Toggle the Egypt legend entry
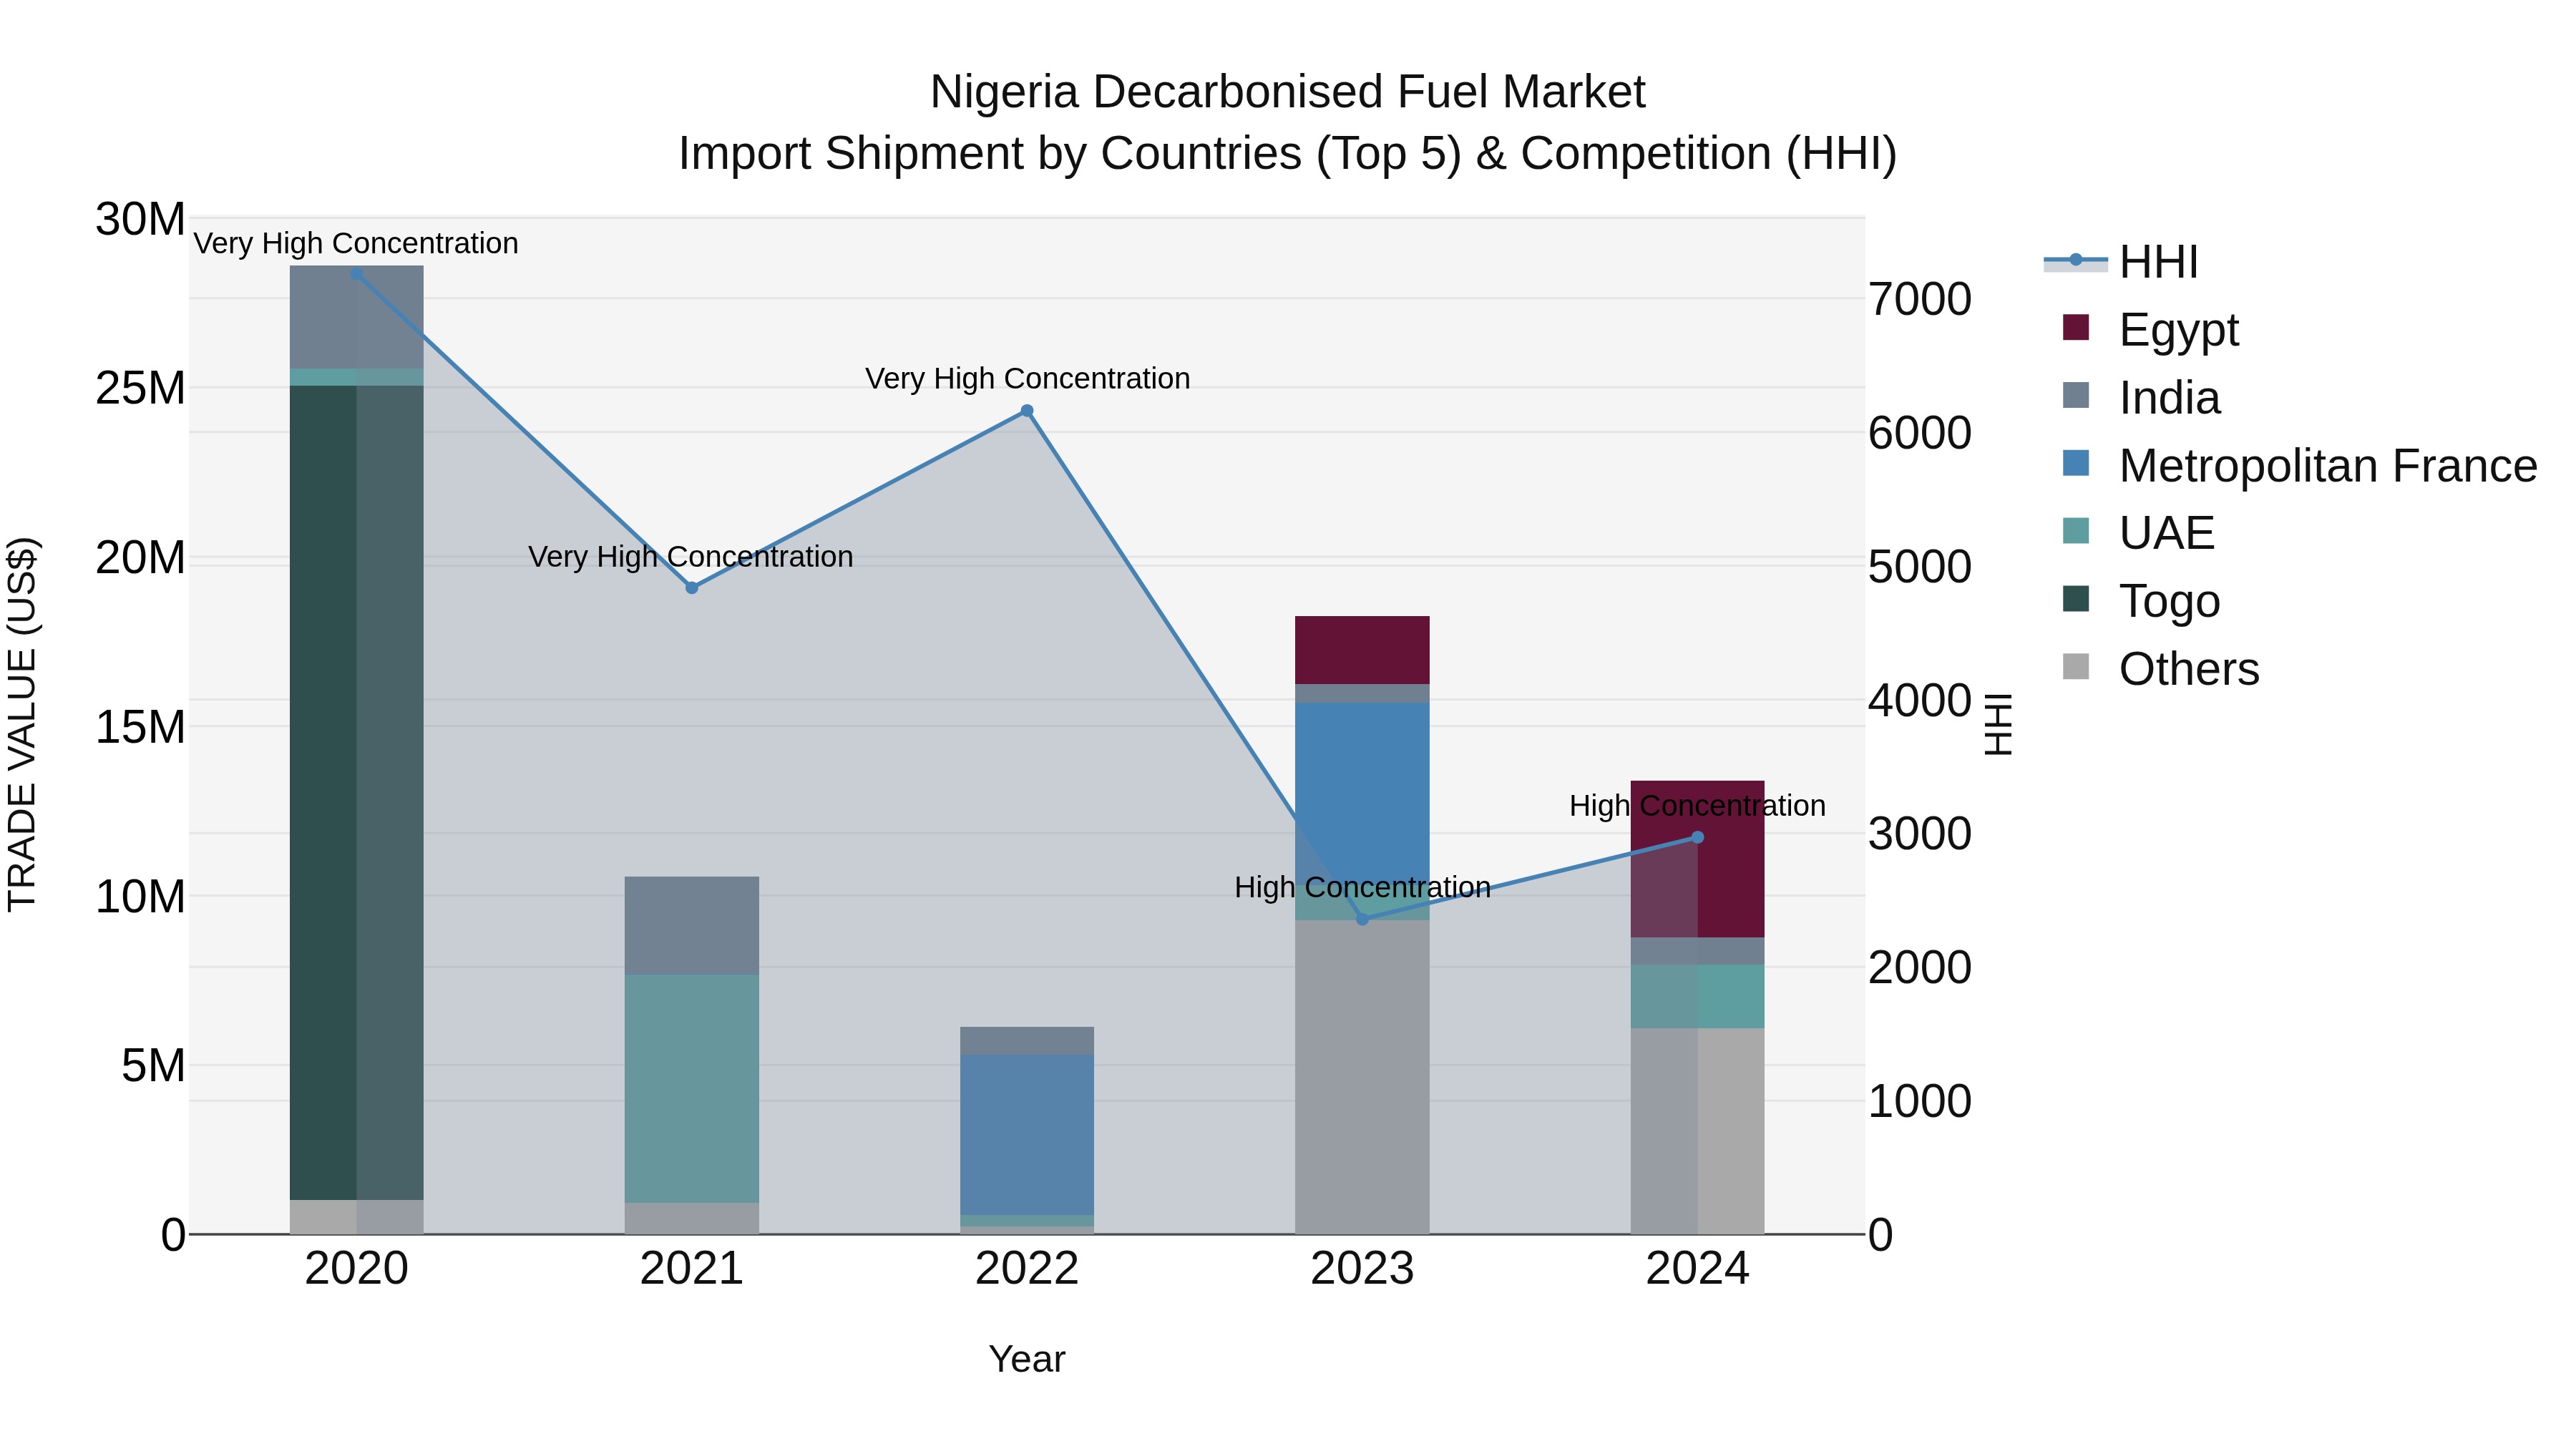The image size is (2576, 1449). point(2150,329)
